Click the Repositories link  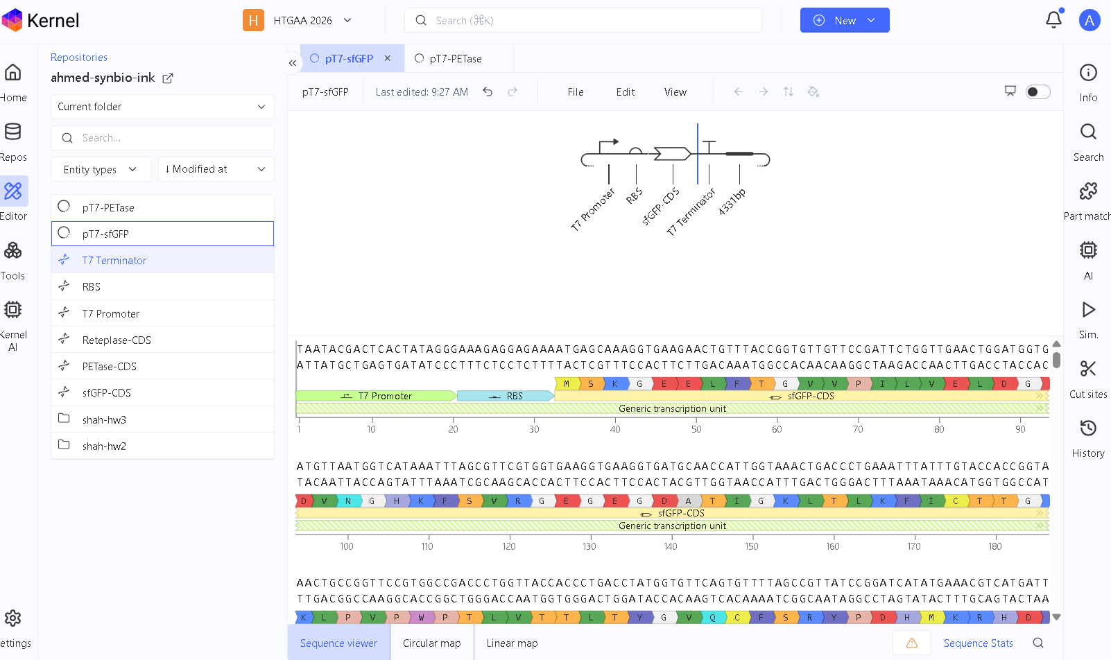click(79, 57)
